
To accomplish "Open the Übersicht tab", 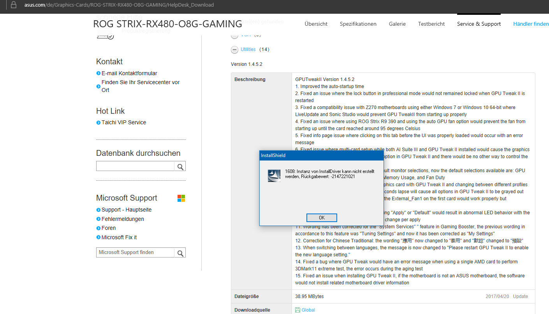I will pyautogui.click(x=316, y=24).
